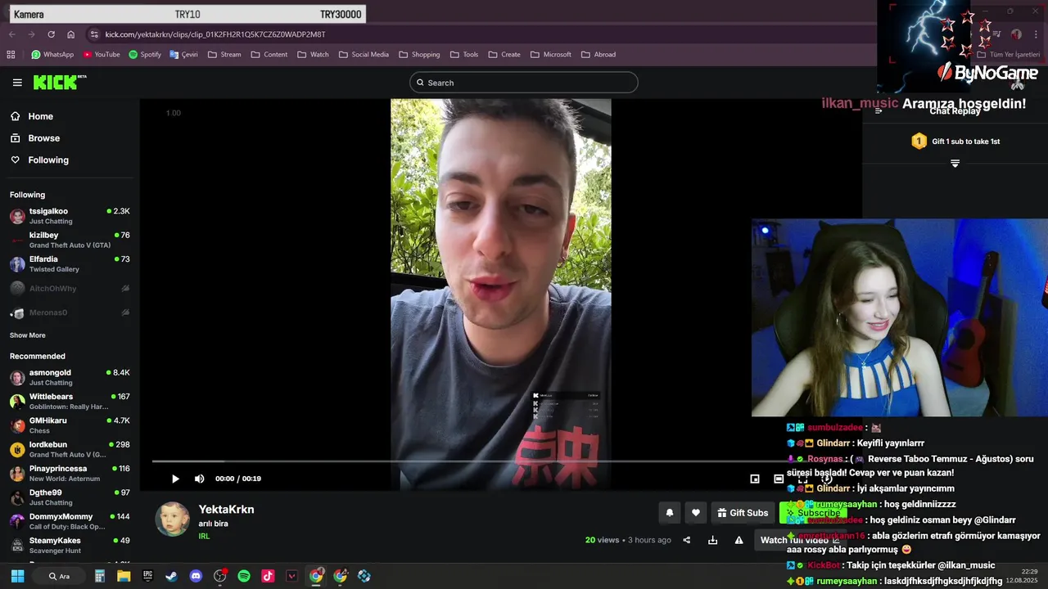Open DommyxMommy's recommended channel
The width and height of the screenshot is (1048, 589).
pyautogui.click(x=70, y=521)
